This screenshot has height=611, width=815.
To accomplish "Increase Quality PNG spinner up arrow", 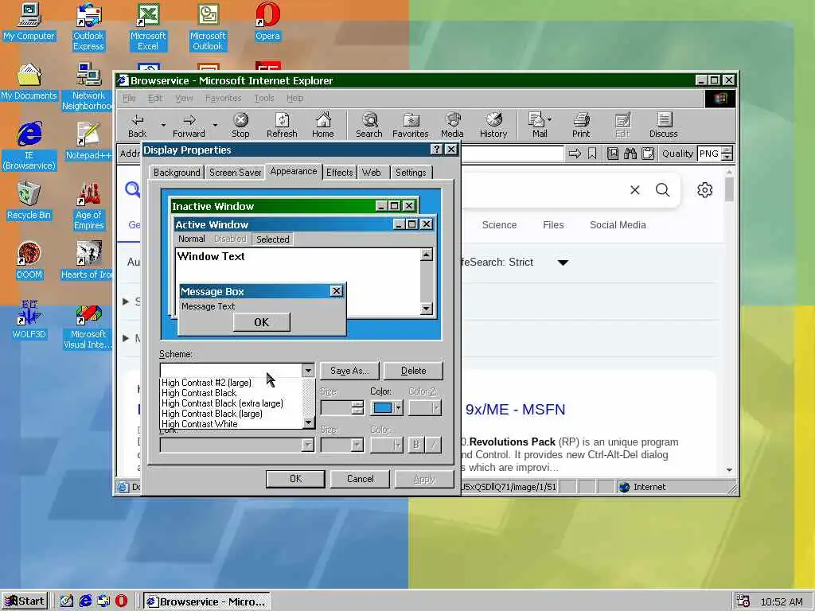I will coord(727,150).
